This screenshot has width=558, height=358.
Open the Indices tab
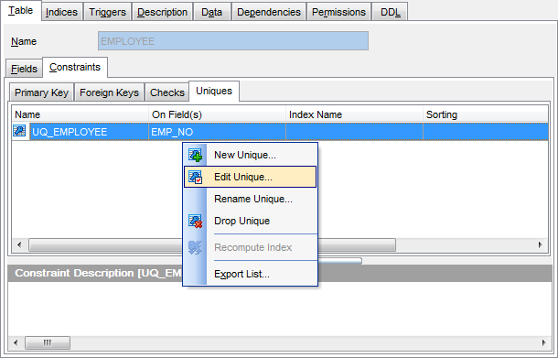(x=61, y=12)
